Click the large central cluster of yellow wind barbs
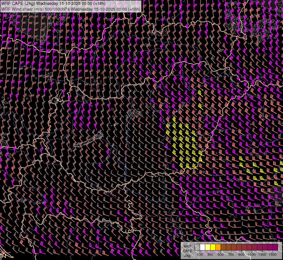283x260 pixels. (x=184, y=143)
